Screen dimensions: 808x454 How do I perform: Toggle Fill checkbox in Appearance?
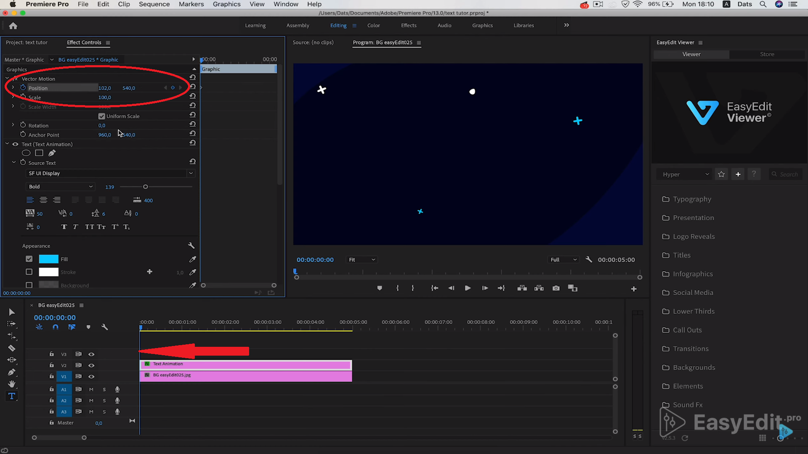29,259
